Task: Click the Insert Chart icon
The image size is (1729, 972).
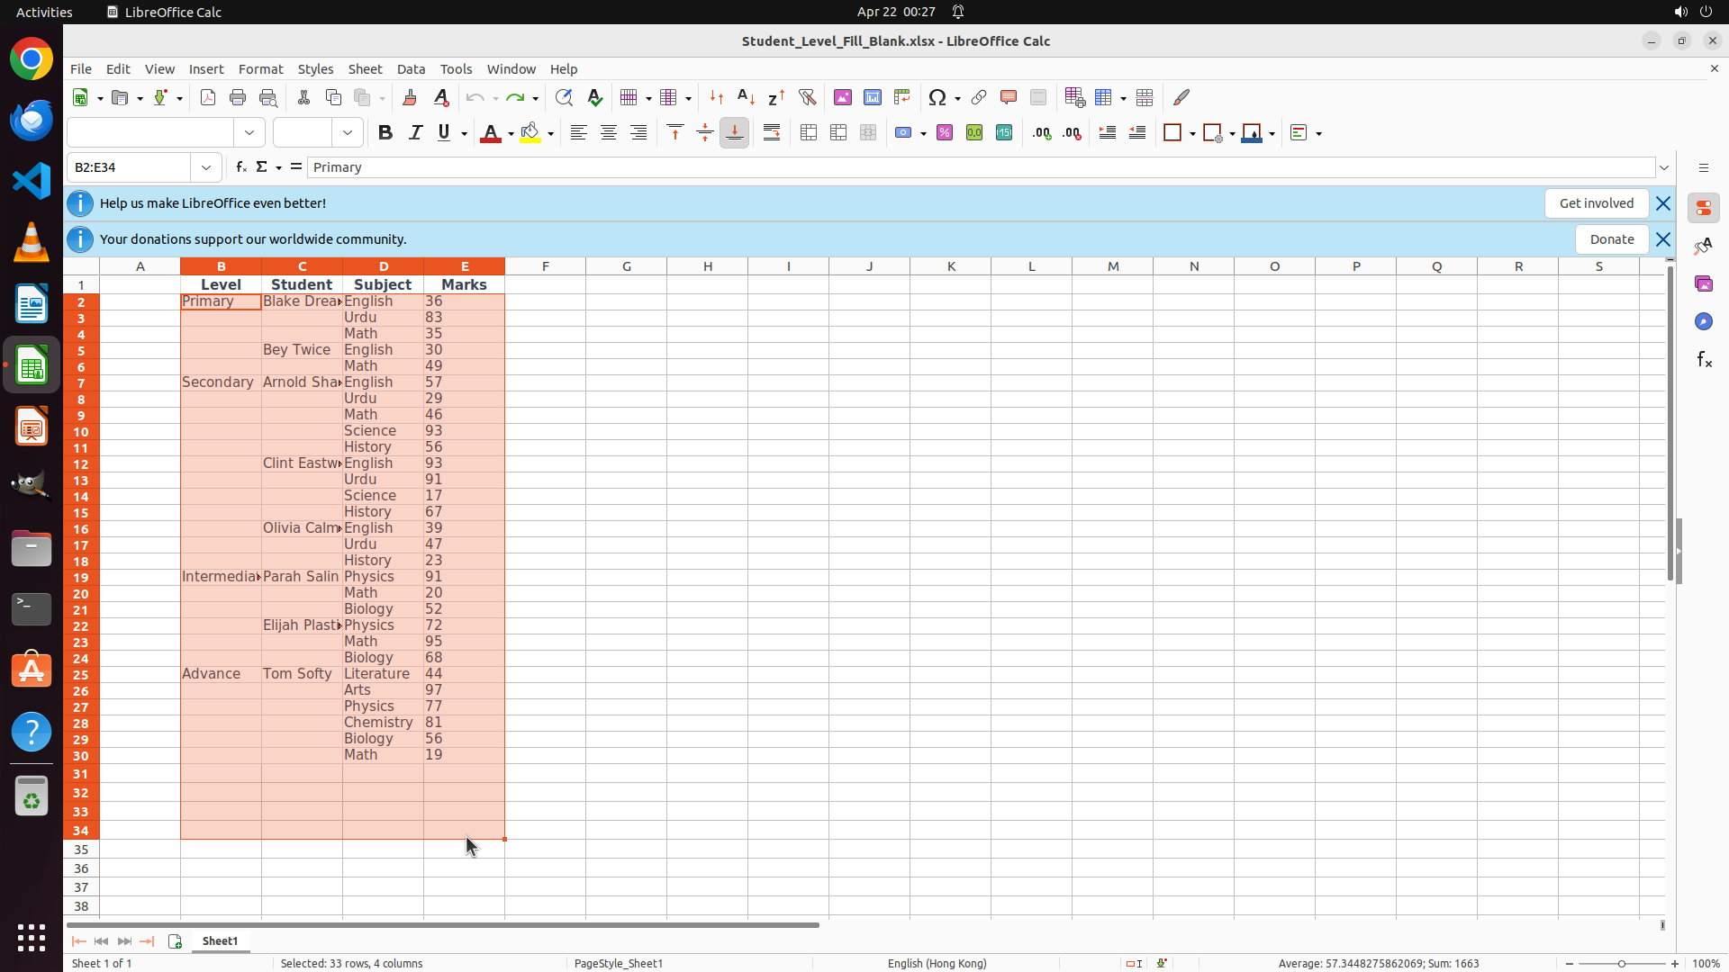Action: click(872, 97)
